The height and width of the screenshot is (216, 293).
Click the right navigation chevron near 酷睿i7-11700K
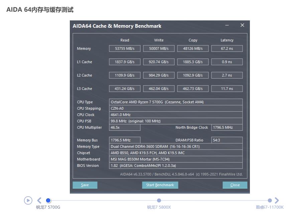(x=277, y=200)
